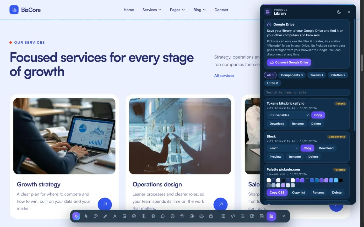This screenshot has height=227, width=364.
Task: Click the Connect Google Drive button
Action: coord(289,62)
